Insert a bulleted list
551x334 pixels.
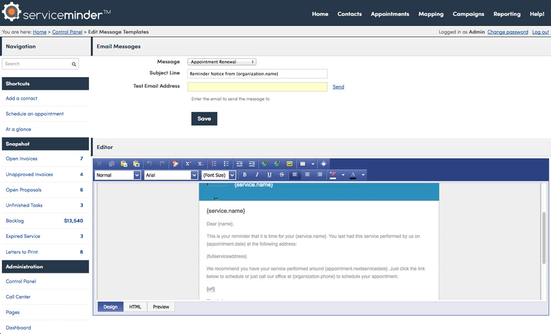(x=226, y=164)
